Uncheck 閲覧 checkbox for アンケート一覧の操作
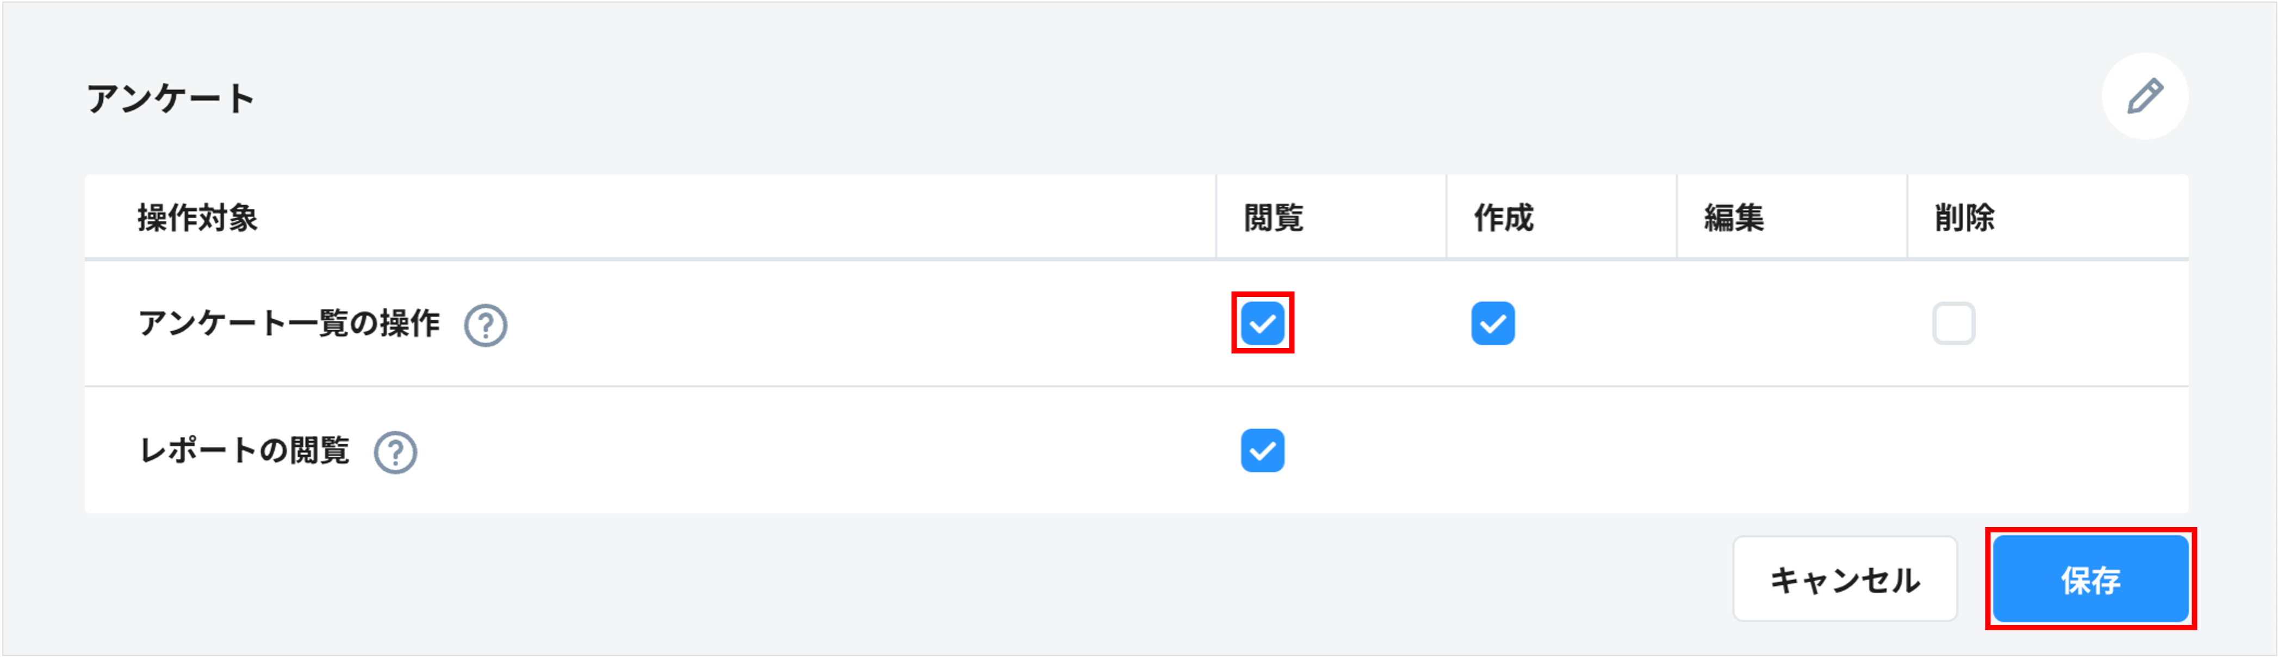 [1262, 324]
